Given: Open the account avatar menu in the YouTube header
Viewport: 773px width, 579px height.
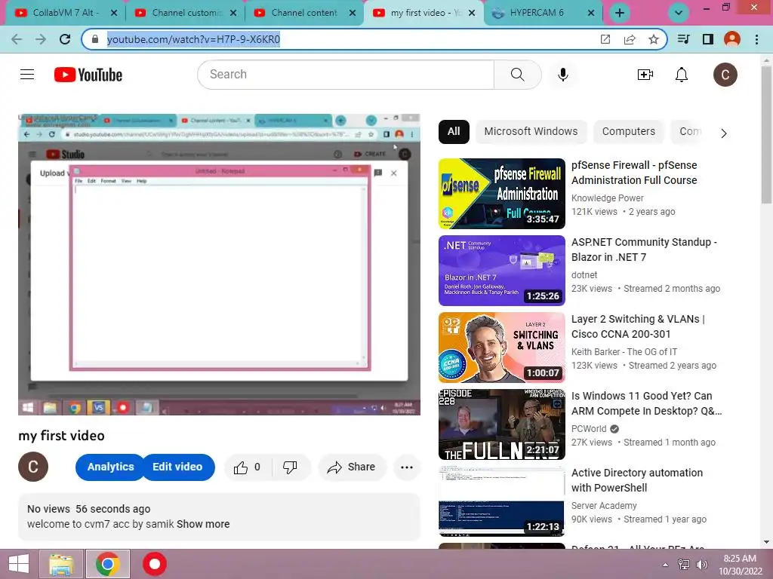Looking at the screenshot, I should [x=725, y=75].
